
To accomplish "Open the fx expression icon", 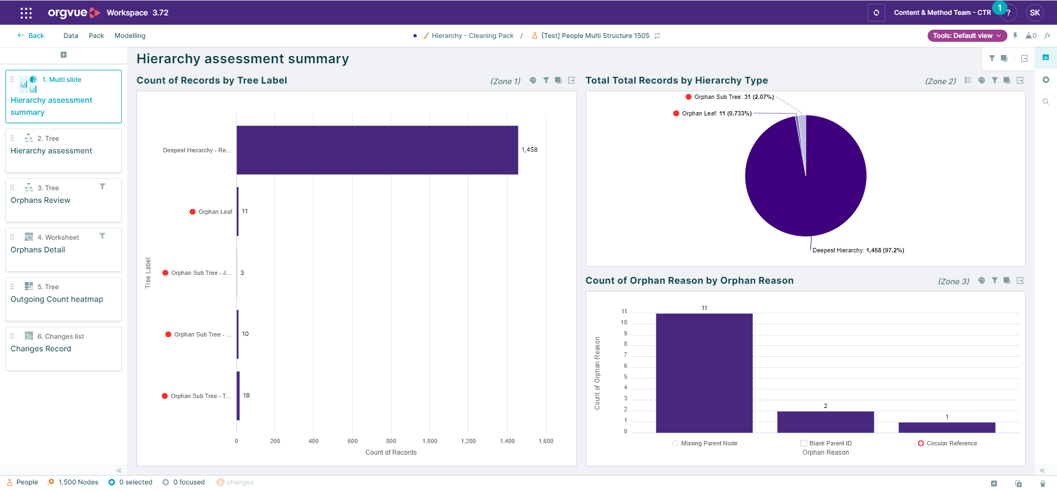I will [x=1047, y=36].
